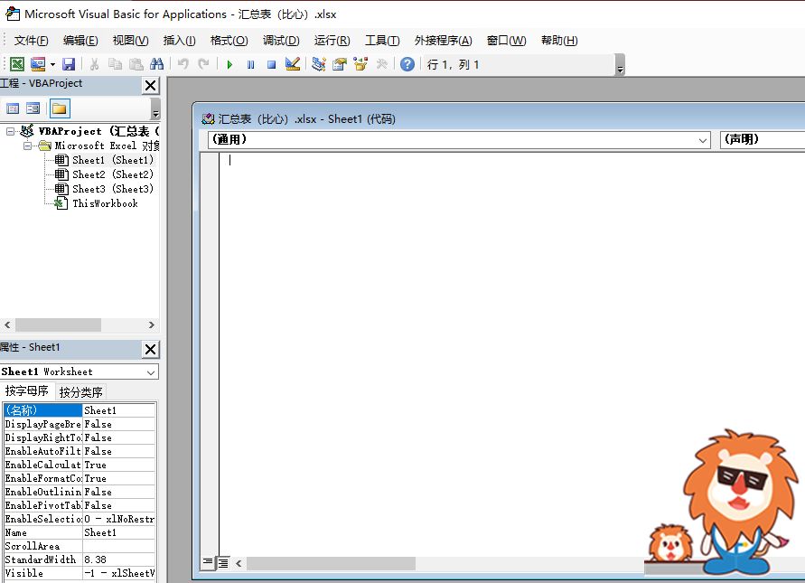Switch to the Microsoft Excel view icon
The image size is (805, 583).
click(x=17, y=64)
